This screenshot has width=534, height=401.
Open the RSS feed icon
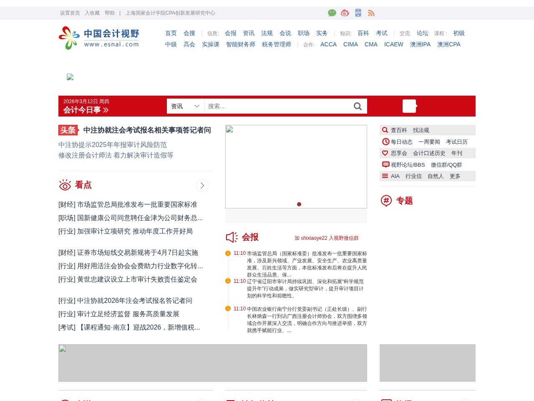click(x=371, y=13)
